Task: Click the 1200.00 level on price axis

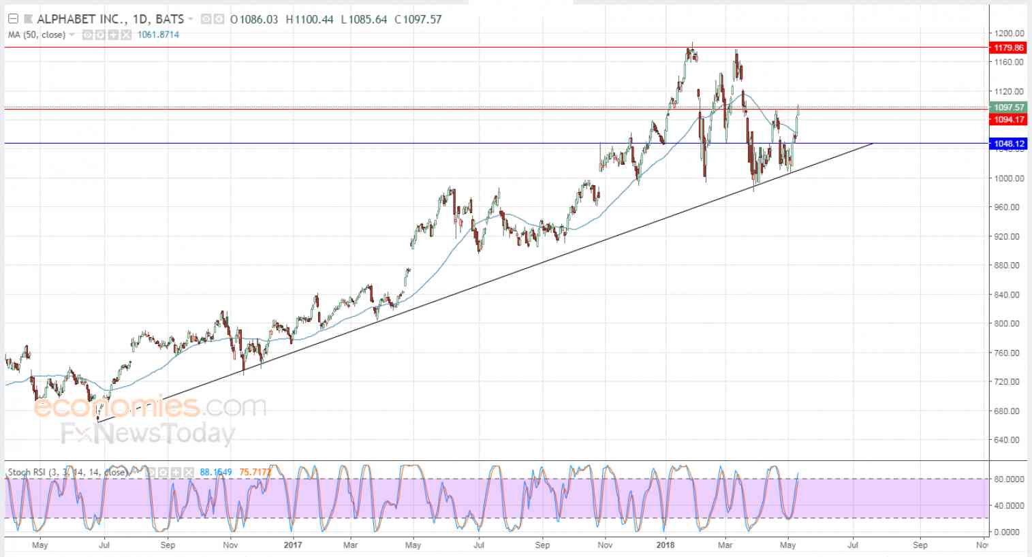Action: [x=1009, y=33]
